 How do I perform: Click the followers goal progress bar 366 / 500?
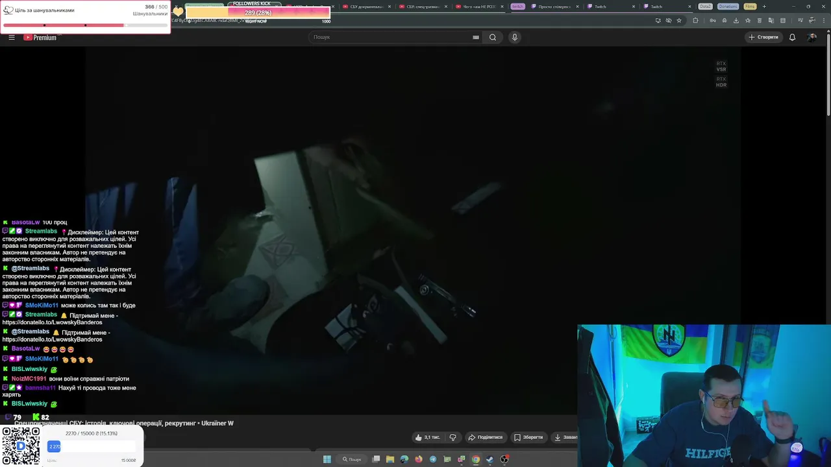pyautogui.click(x=85, y=25)
